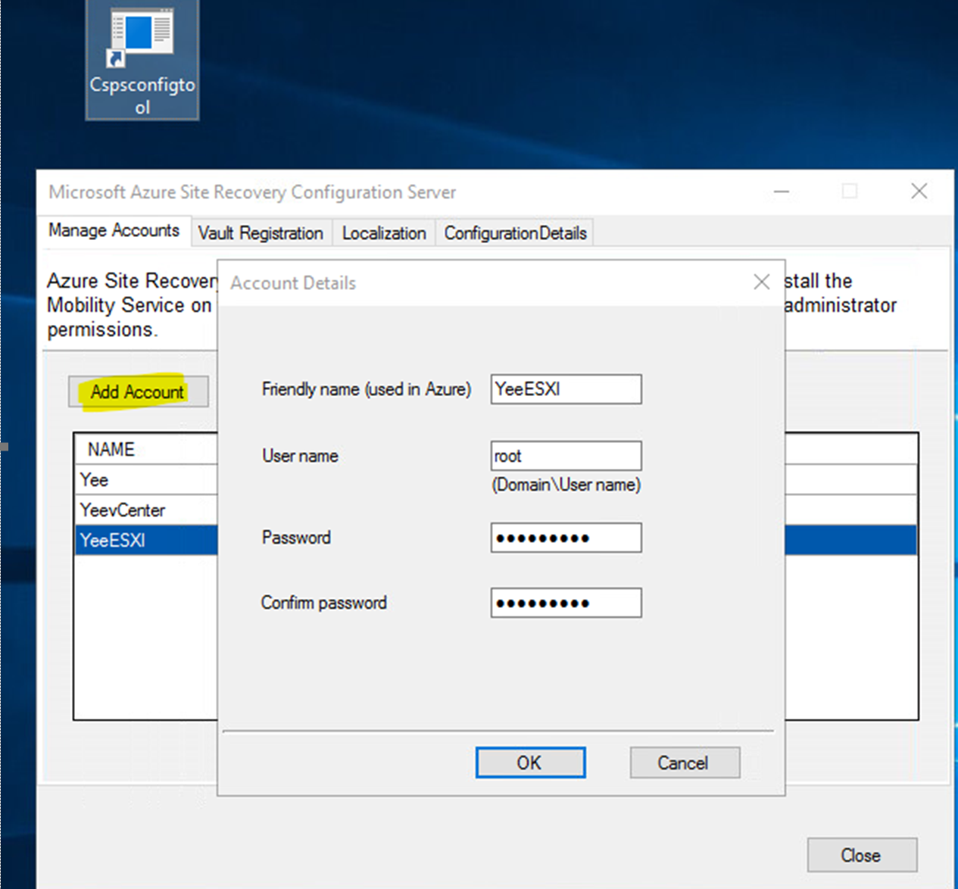Cancel the Account Details dialog

coord(684,763)
